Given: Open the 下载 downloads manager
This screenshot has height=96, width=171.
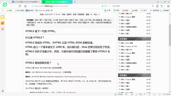Looking at the screenshot, I should (138, 94).
